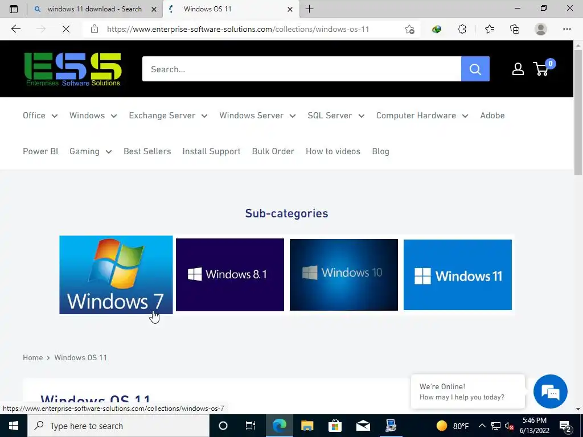Expand the Exchange Server dropdown
583x437 pixels.
click(169, 116)
